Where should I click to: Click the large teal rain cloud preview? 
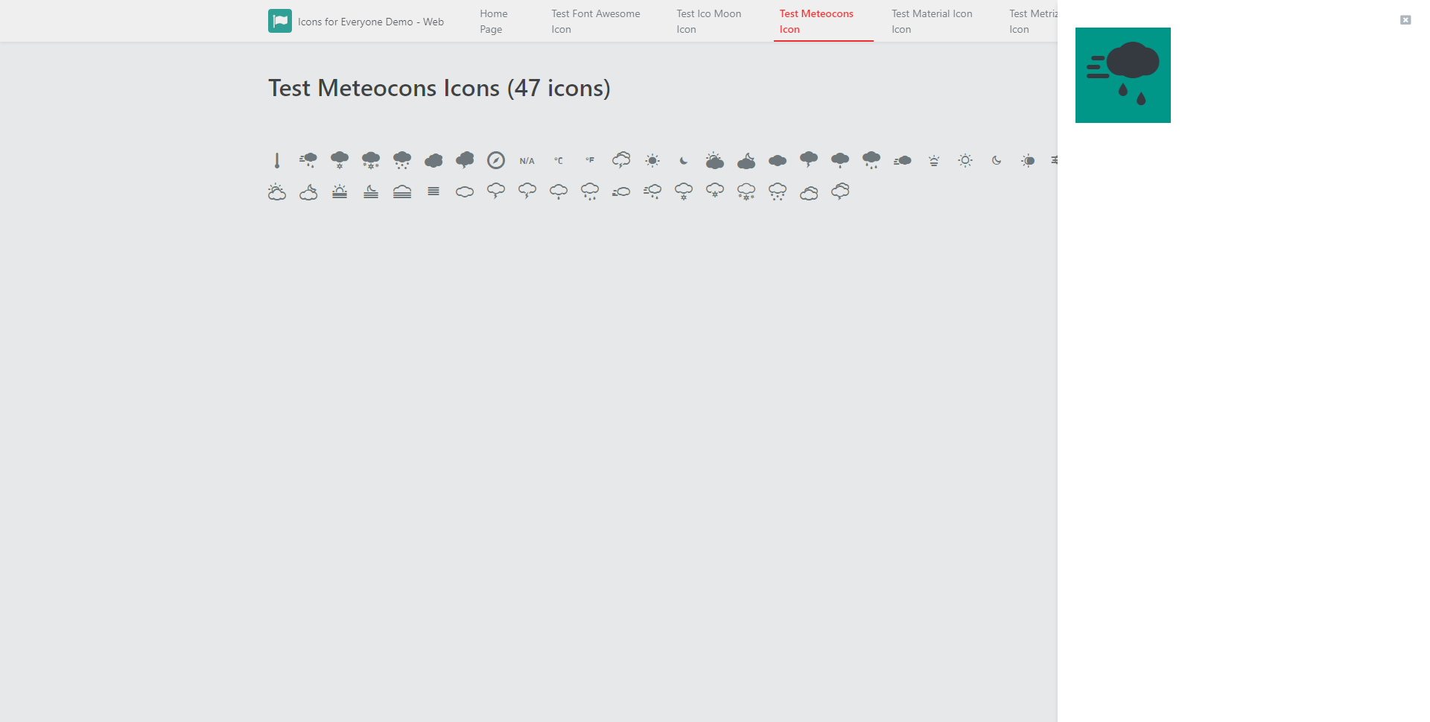point(1122,75)
